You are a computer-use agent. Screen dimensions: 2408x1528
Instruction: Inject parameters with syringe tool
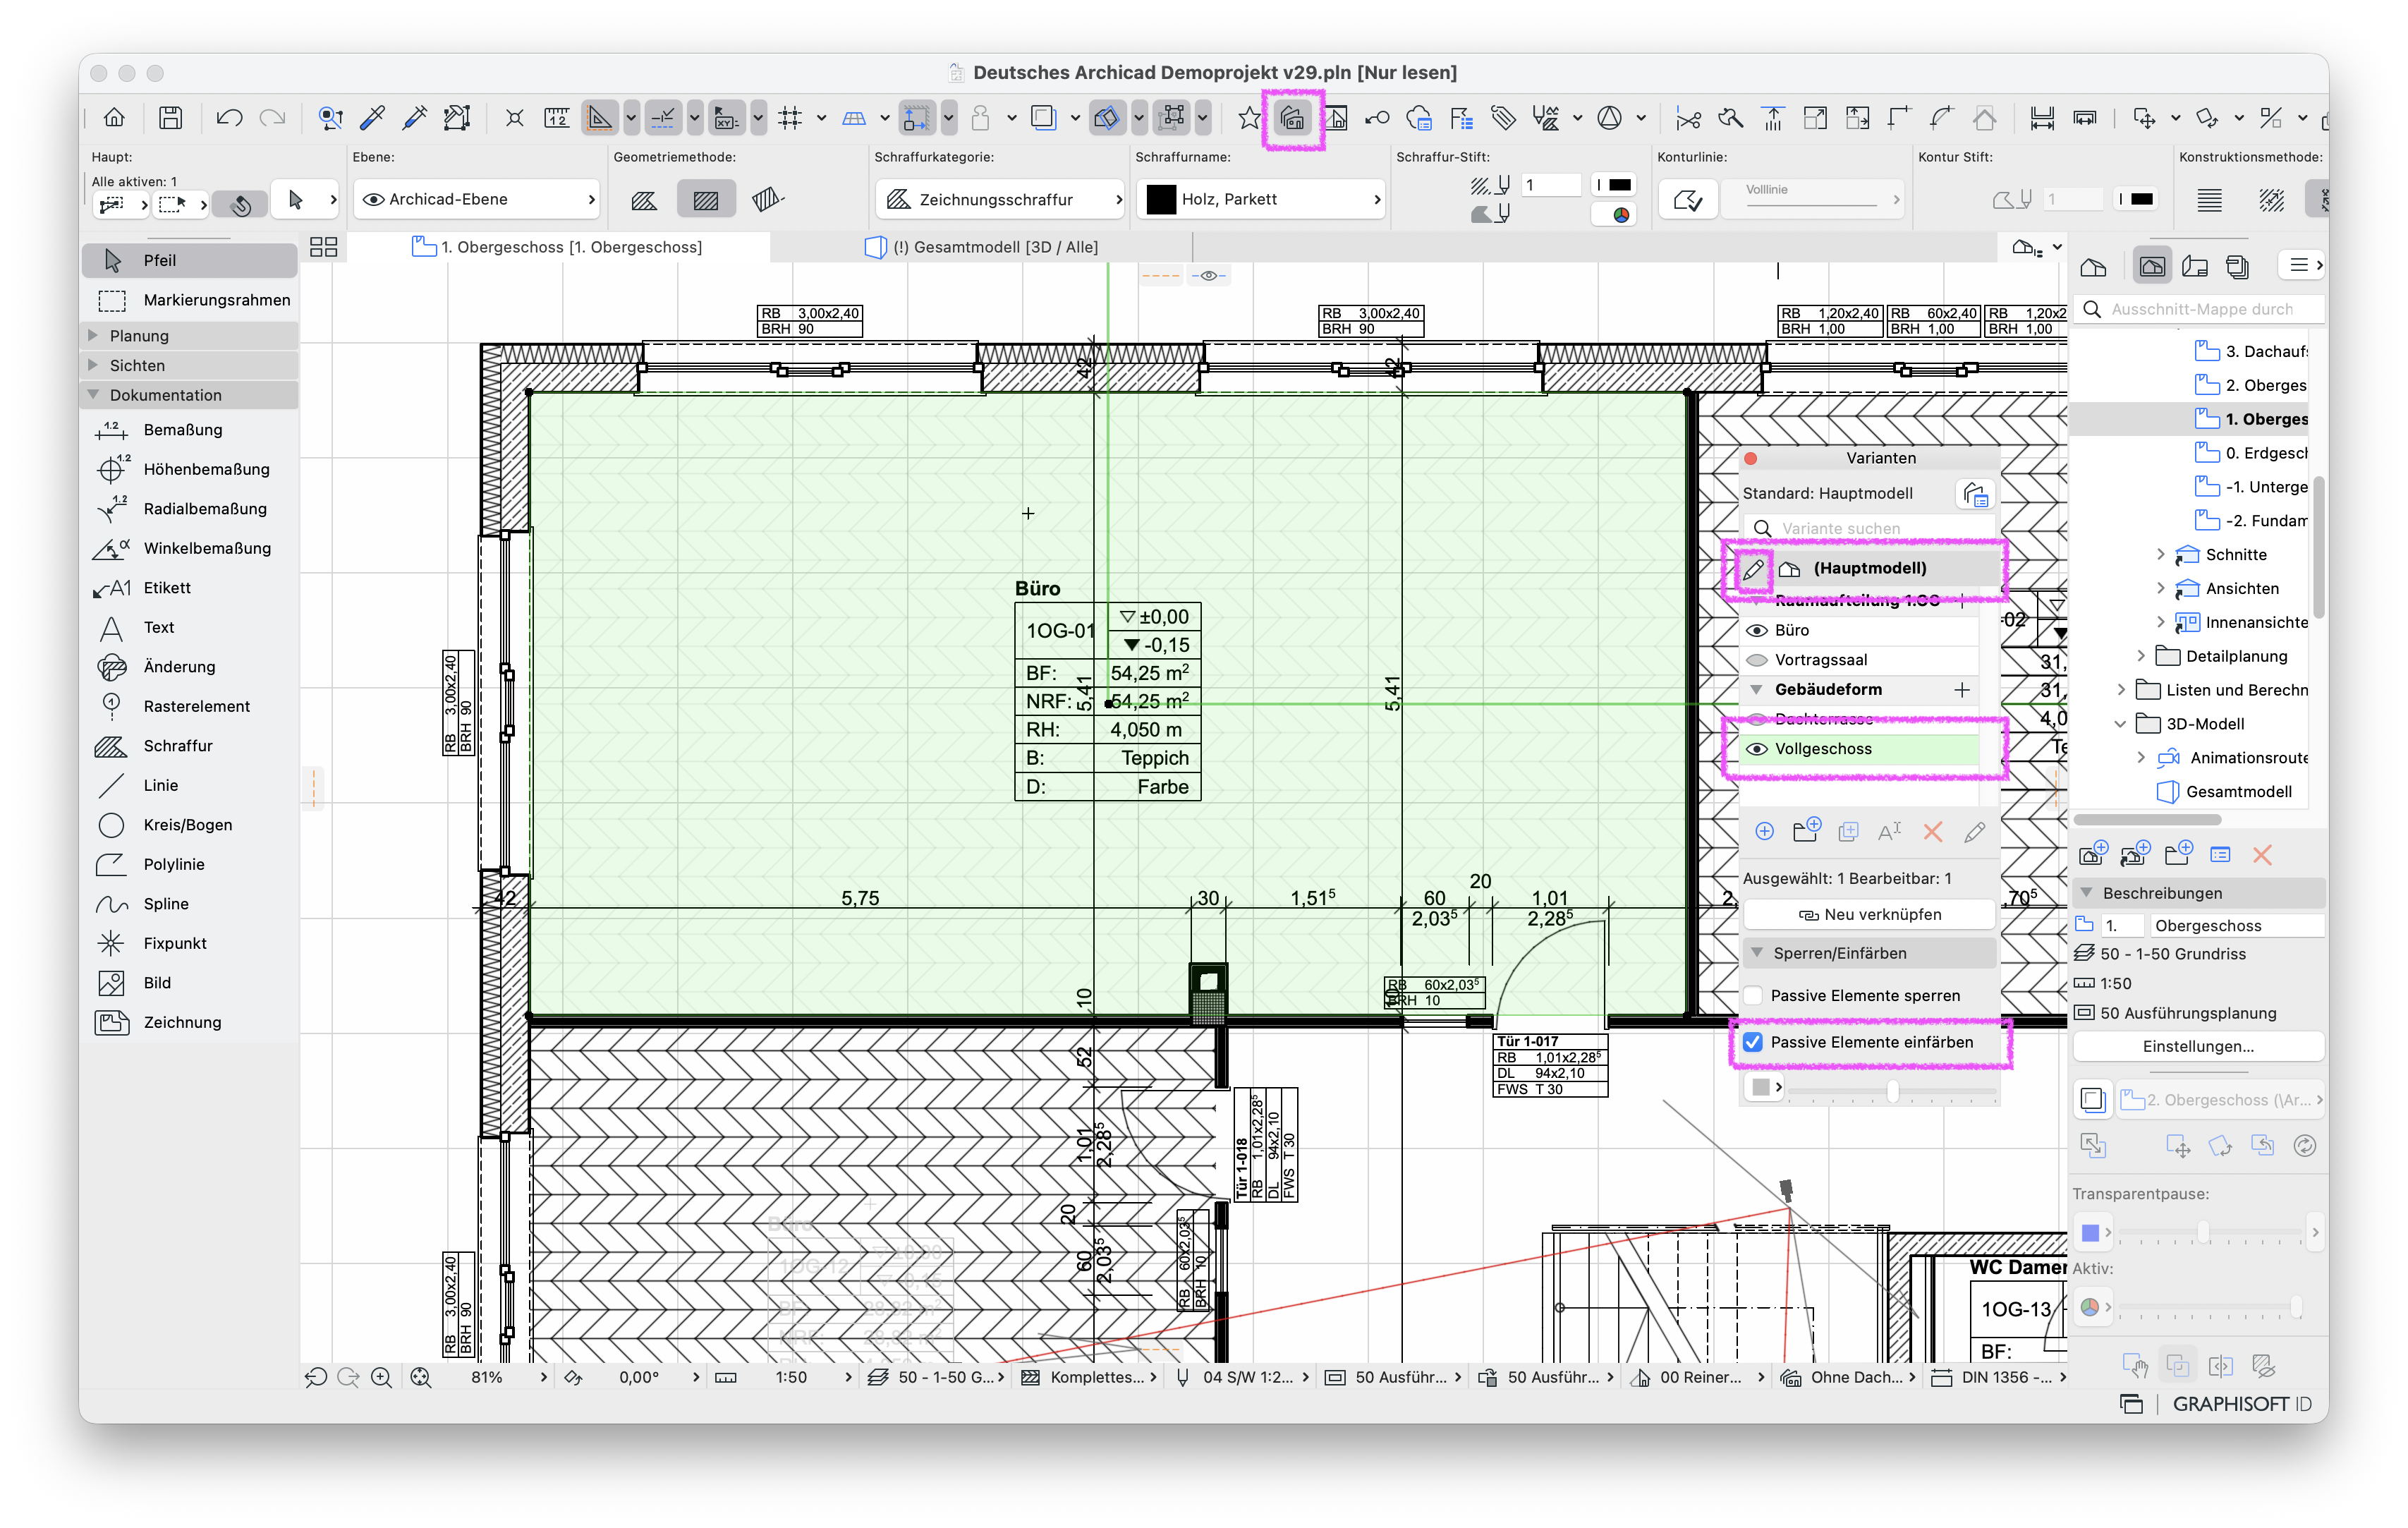[414, 118]
